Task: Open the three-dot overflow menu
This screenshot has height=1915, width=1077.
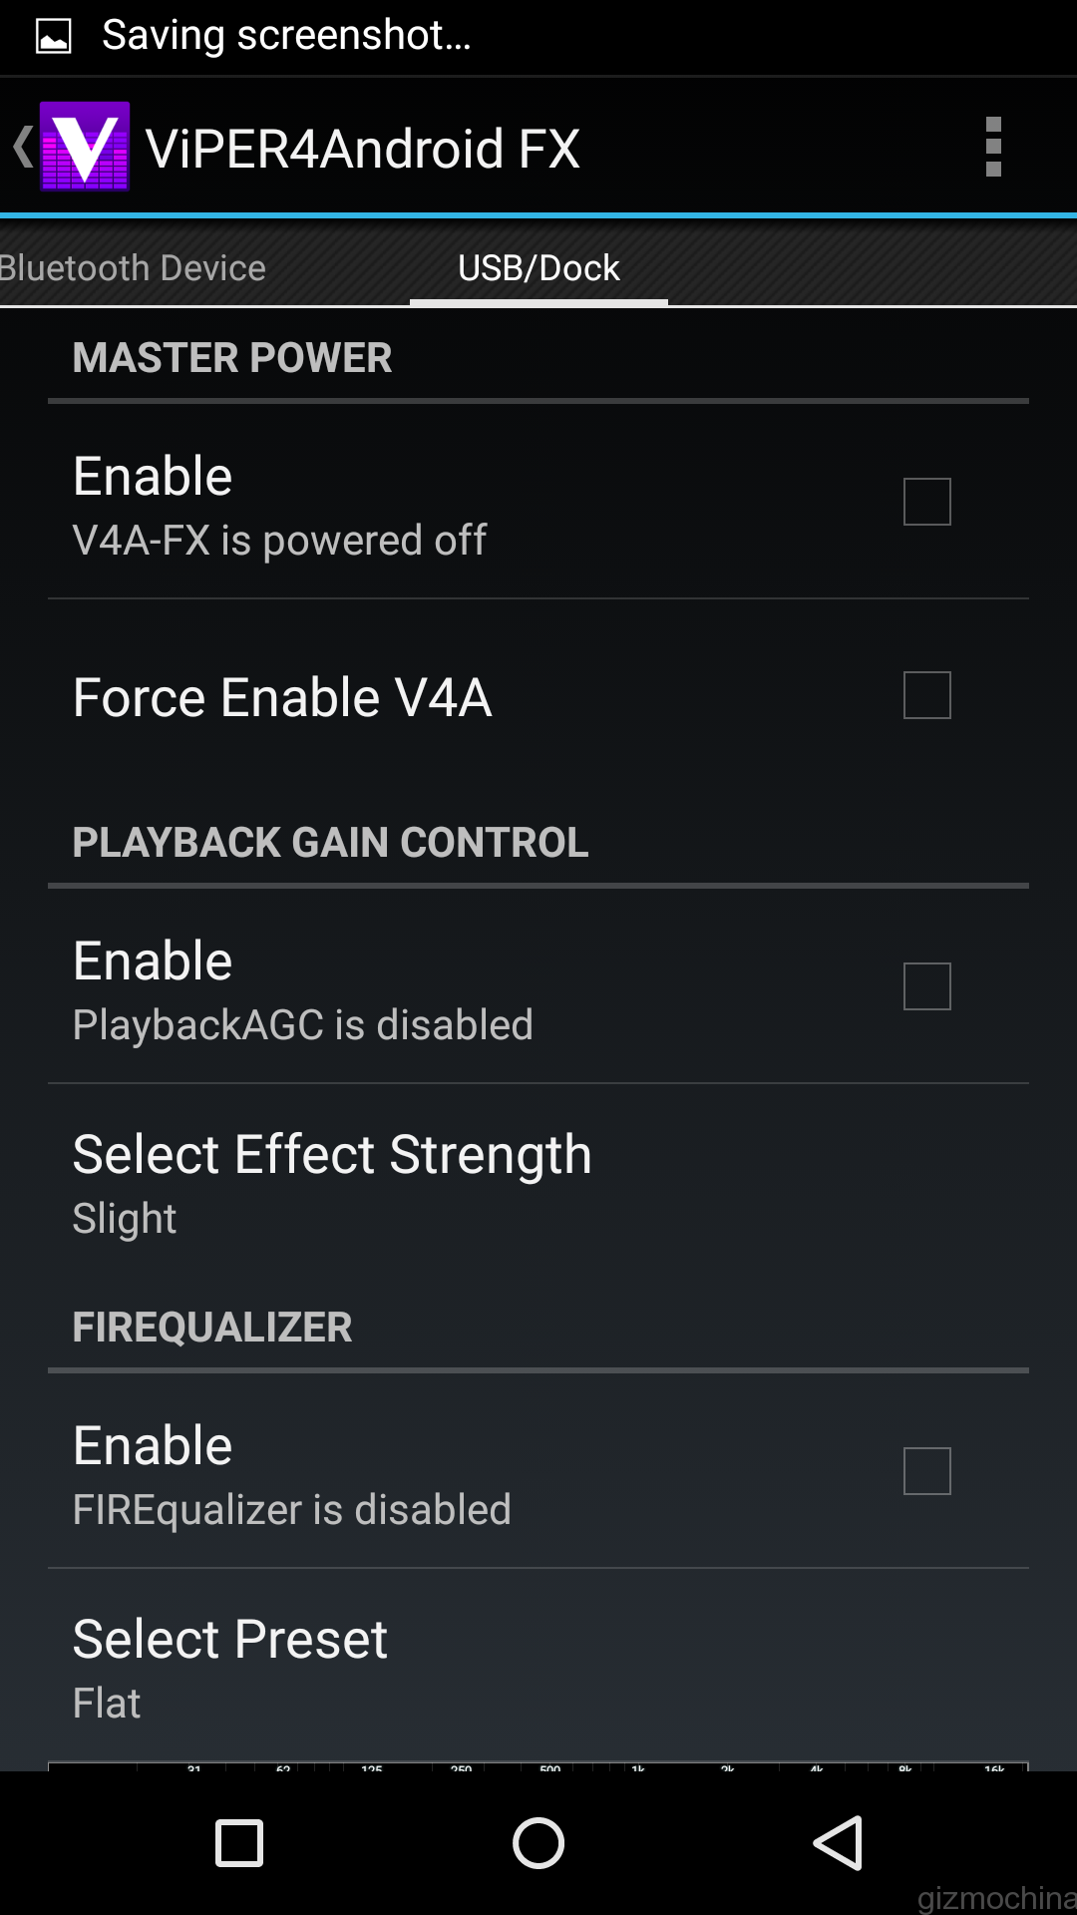Action: coord(992,147)
